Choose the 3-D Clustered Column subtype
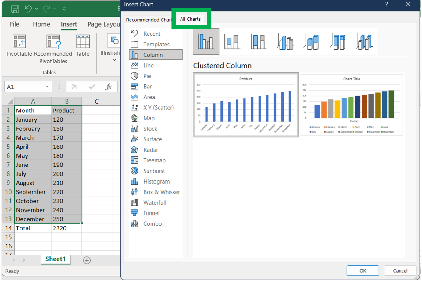 coord(285,41)
